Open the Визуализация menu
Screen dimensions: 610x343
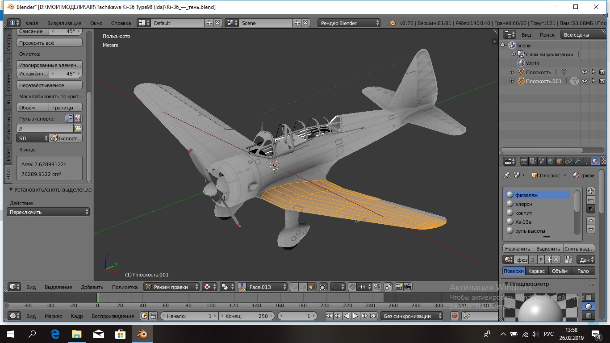(x=64, y=23)
